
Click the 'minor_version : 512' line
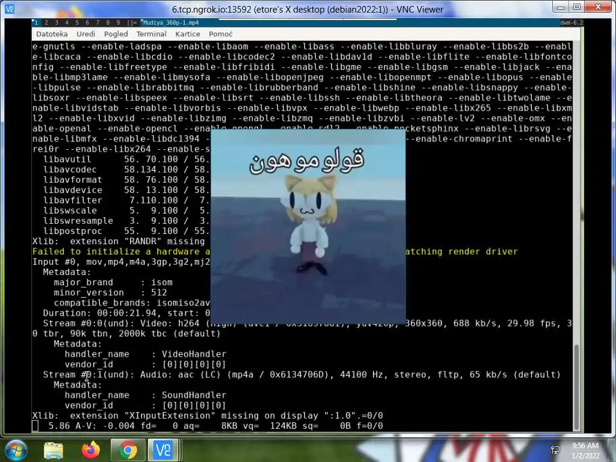click(x=111, y=293)
